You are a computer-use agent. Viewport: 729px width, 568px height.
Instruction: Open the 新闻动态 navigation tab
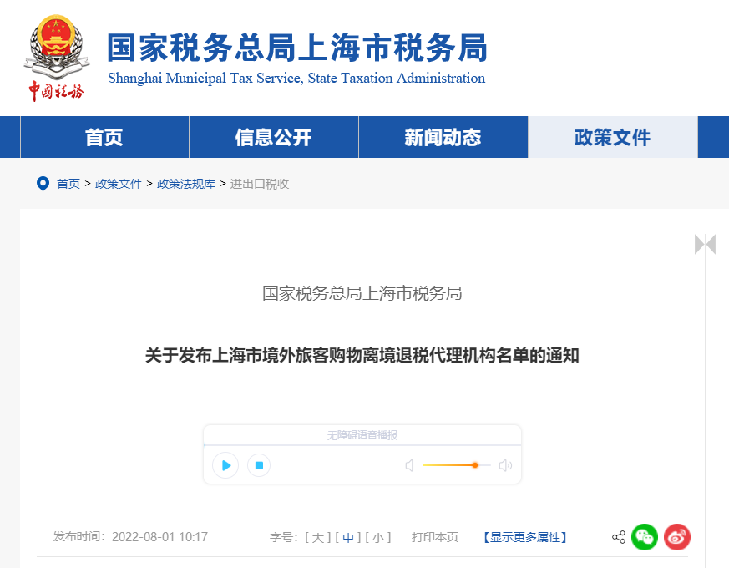443,137
